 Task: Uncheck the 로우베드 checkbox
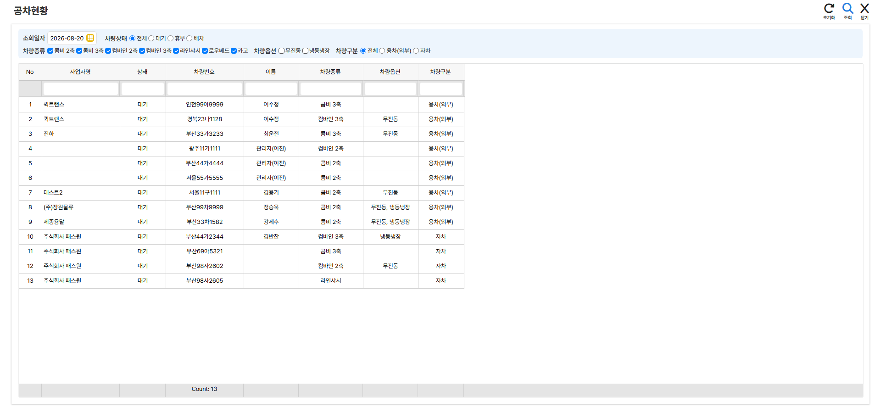point(205,51)
